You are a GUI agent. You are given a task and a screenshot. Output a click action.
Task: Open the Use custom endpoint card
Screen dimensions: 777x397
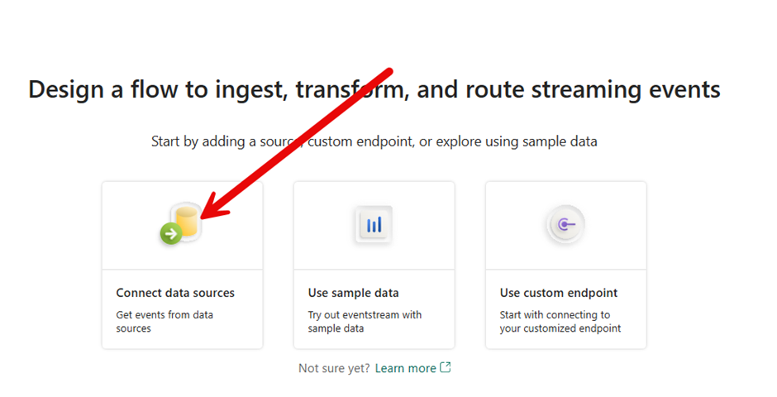tap(565, 265)
